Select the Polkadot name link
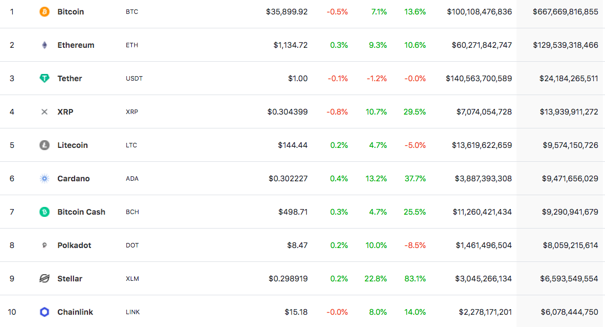 click(74, 245)
